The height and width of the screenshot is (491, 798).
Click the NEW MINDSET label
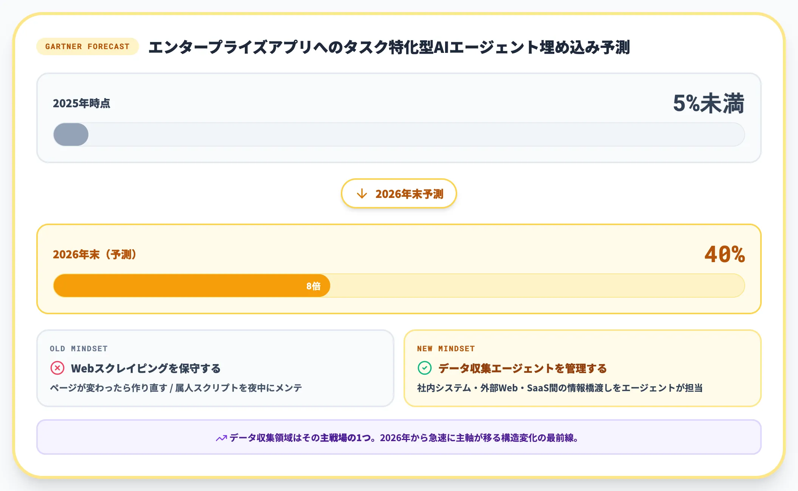point(446,349)
